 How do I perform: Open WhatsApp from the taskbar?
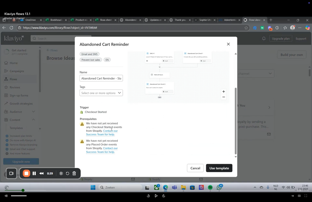click(219, 187)
